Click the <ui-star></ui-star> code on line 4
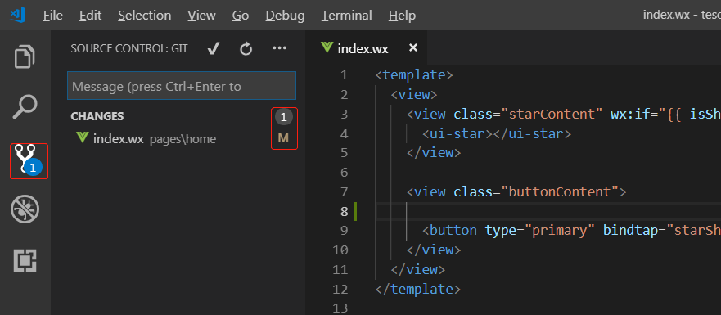Viewport: 721px width, 315px height. click(497, 134)
